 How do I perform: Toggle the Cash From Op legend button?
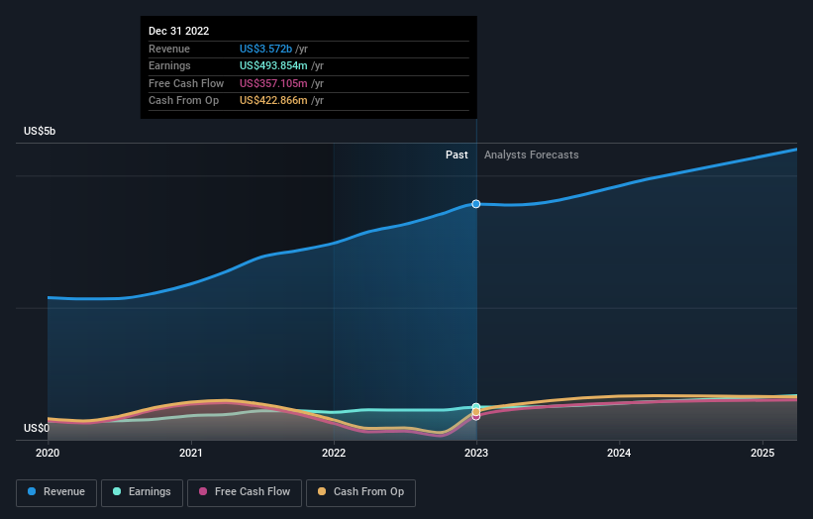click(360, 492)
